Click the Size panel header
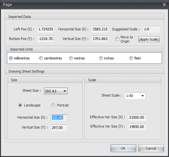This screenshot has height=157, width=169. [x=45, y=80]
